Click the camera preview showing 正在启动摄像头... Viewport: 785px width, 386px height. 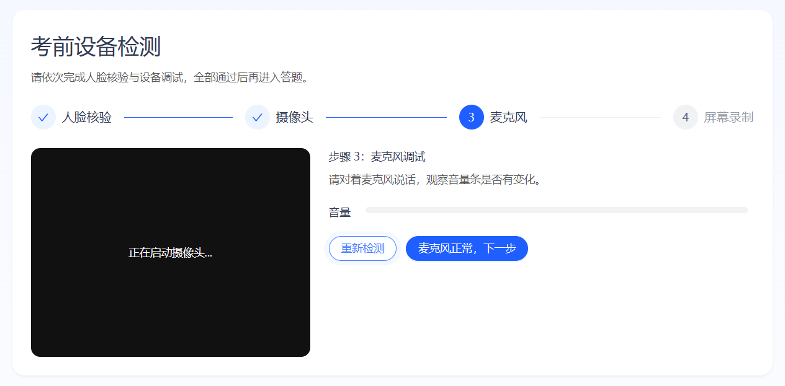(171, 252)
